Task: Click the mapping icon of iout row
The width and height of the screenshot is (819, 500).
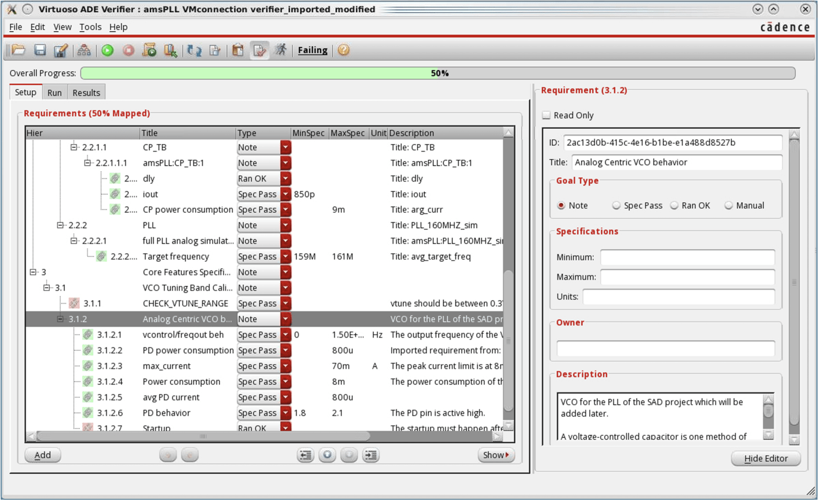Action: tap(115, 194)
